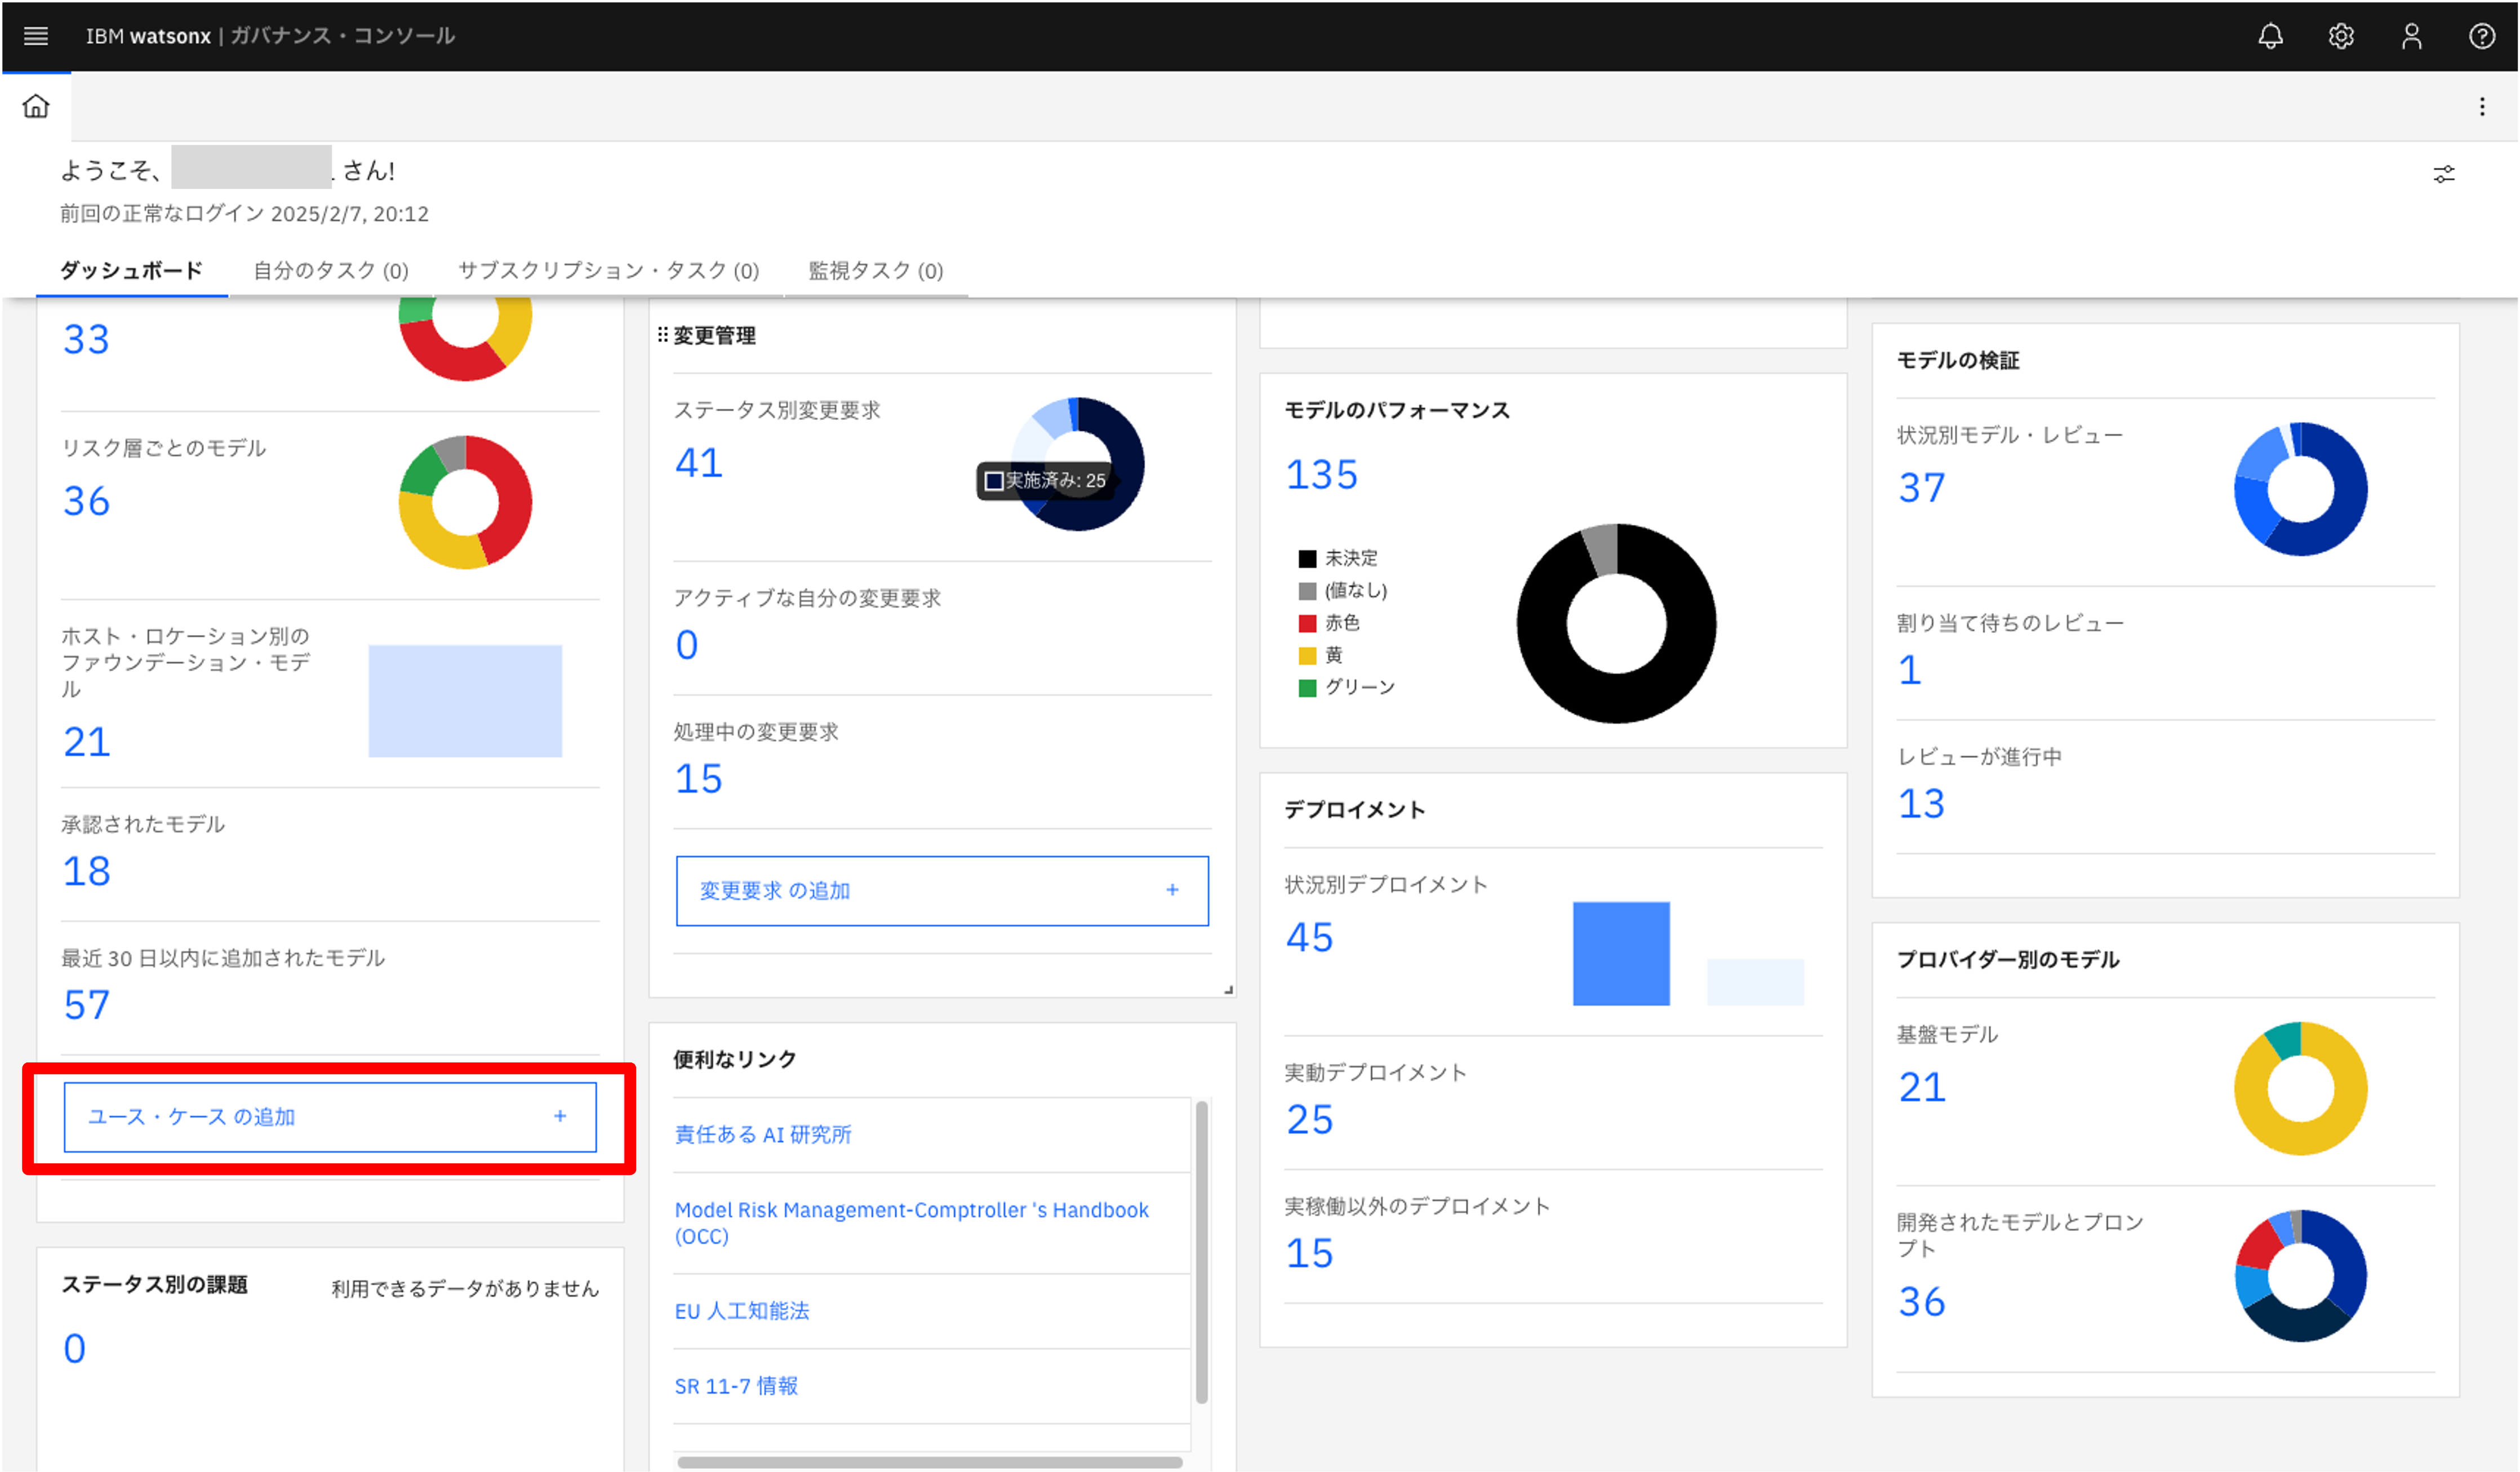Click the help question mark icon
Image resolution: width=2520 pixels, height=1472 pixels.
[2481, 36]
